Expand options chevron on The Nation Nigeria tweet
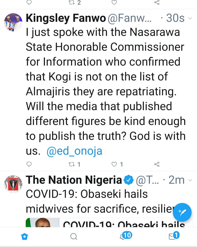Screen dimensions: 197x247 190,180
